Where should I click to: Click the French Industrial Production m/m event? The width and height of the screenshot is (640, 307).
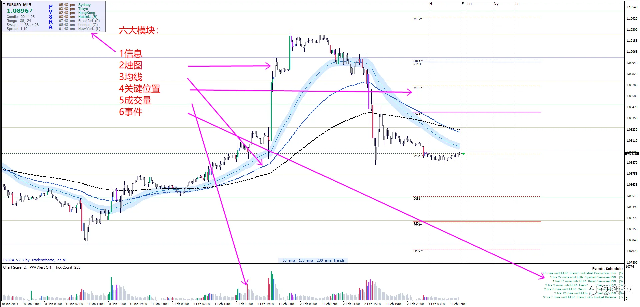click(x=582, y=273)
